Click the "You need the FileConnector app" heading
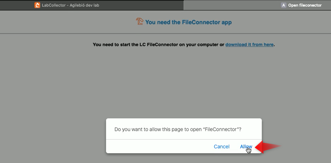This screenshot has width=331, height=163. 188,22
